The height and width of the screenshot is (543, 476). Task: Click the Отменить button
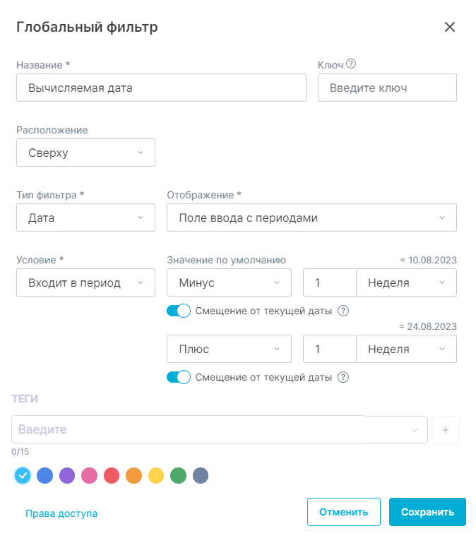tap(344, 513)
